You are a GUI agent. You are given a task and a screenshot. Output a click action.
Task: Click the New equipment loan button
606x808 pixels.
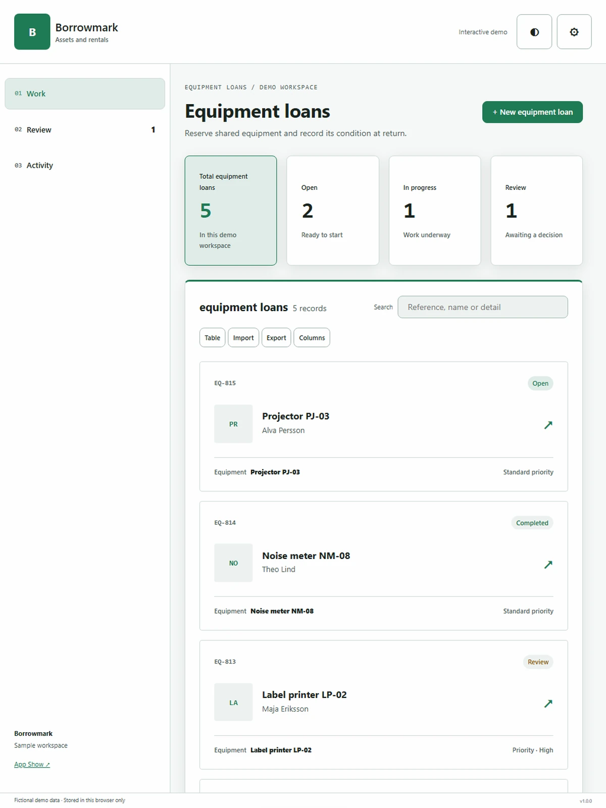coord(532,112)
